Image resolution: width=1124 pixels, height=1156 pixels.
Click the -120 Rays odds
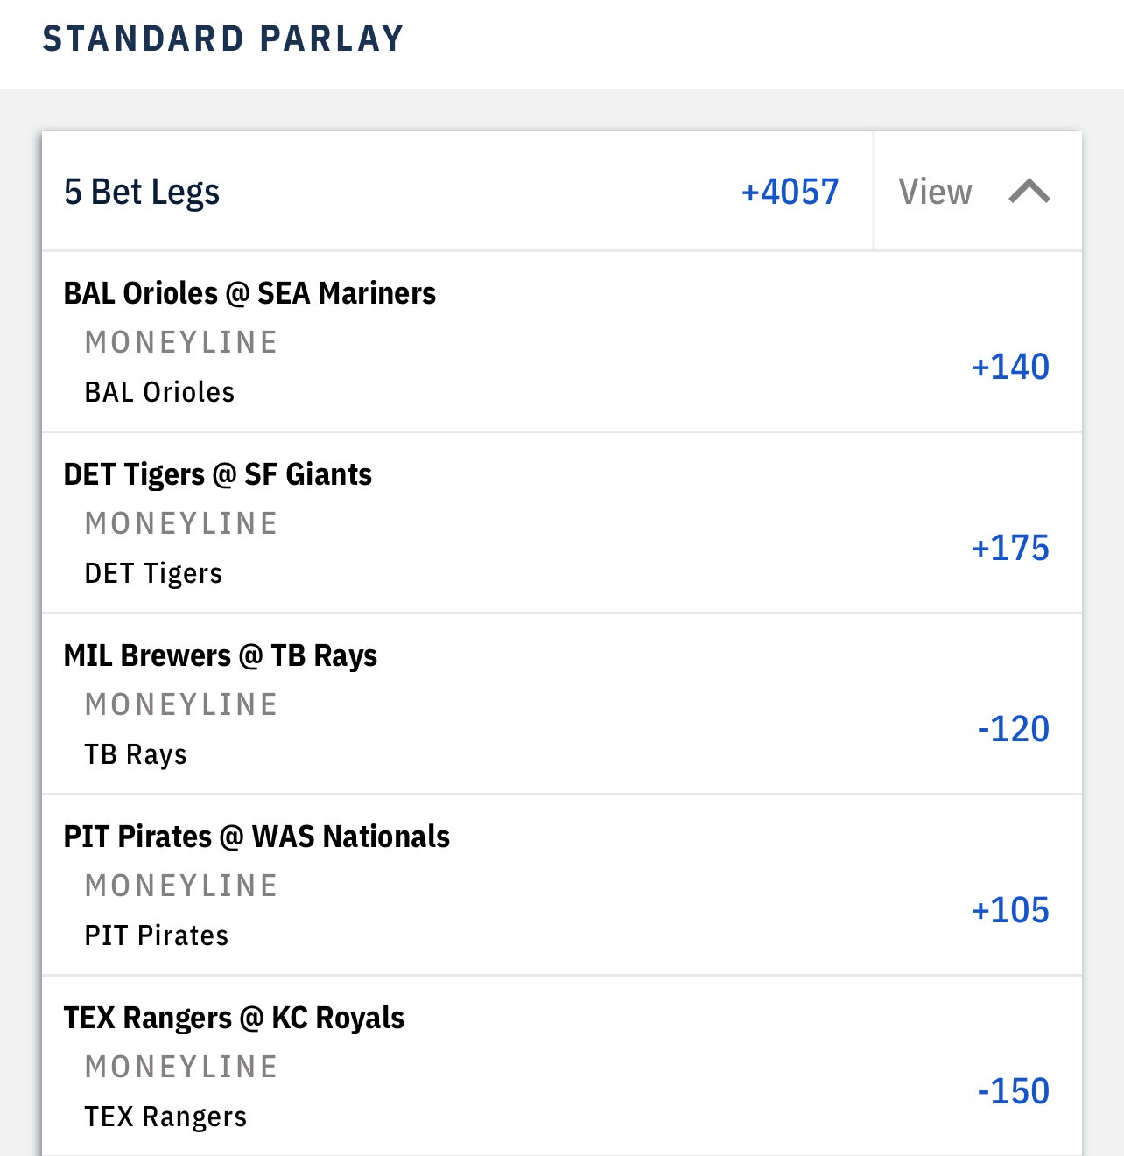[x=1013, y=729]
